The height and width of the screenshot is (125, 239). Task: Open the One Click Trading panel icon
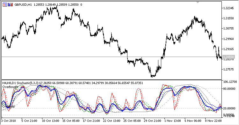click(11, 5)
